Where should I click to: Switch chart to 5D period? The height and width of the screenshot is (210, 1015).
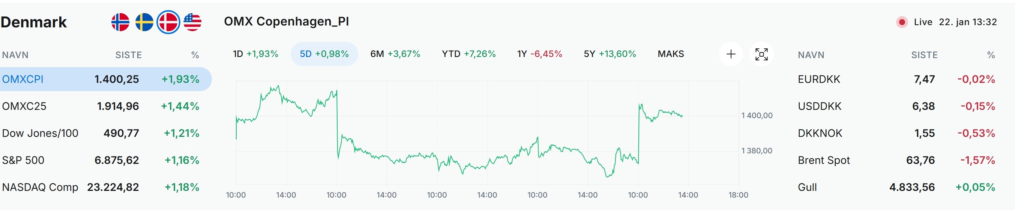coord(324,54)
